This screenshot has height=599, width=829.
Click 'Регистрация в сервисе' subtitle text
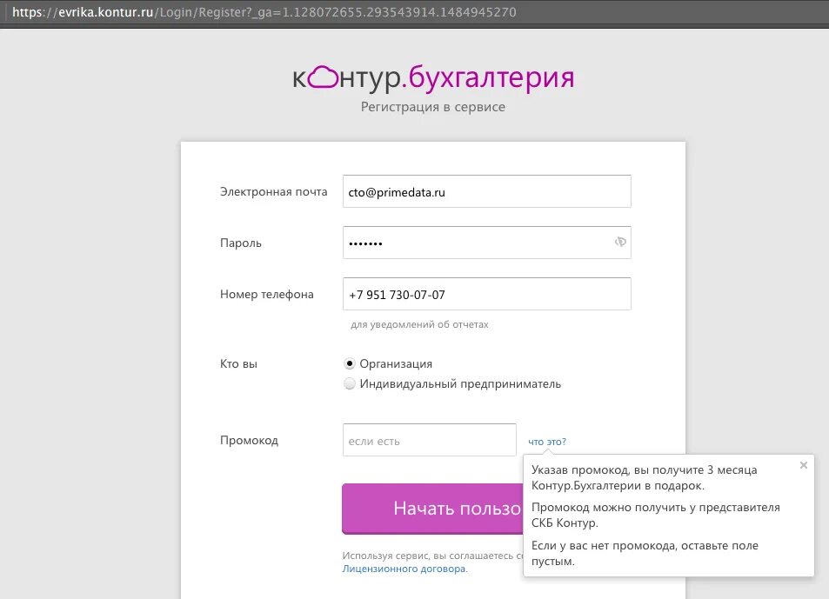[x=433, y=107]
